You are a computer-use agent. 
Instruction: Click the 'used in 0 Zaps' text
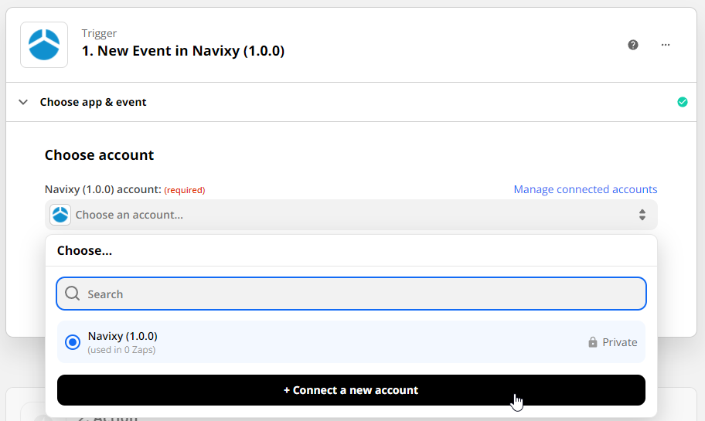click(x=121, y=350)
